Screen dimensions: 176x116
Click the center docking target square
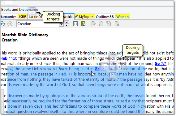pos(113,67)
